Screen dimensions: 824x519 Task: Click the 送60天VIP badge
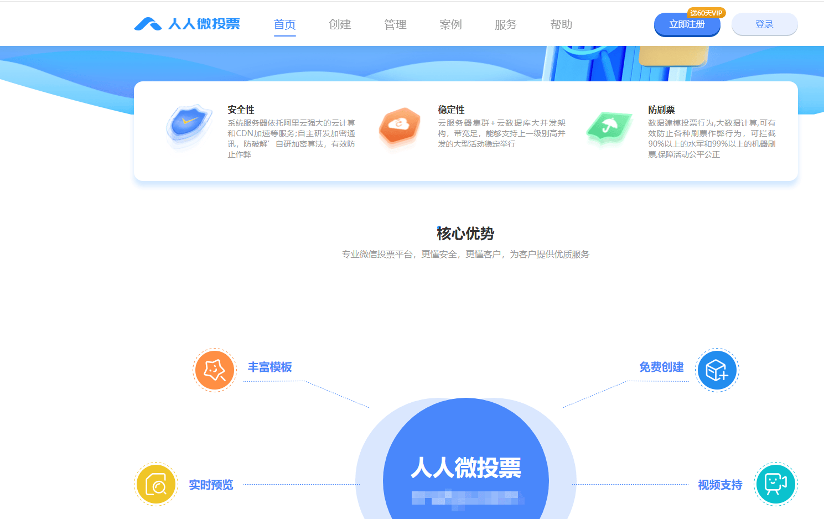[x=706, y=13]
